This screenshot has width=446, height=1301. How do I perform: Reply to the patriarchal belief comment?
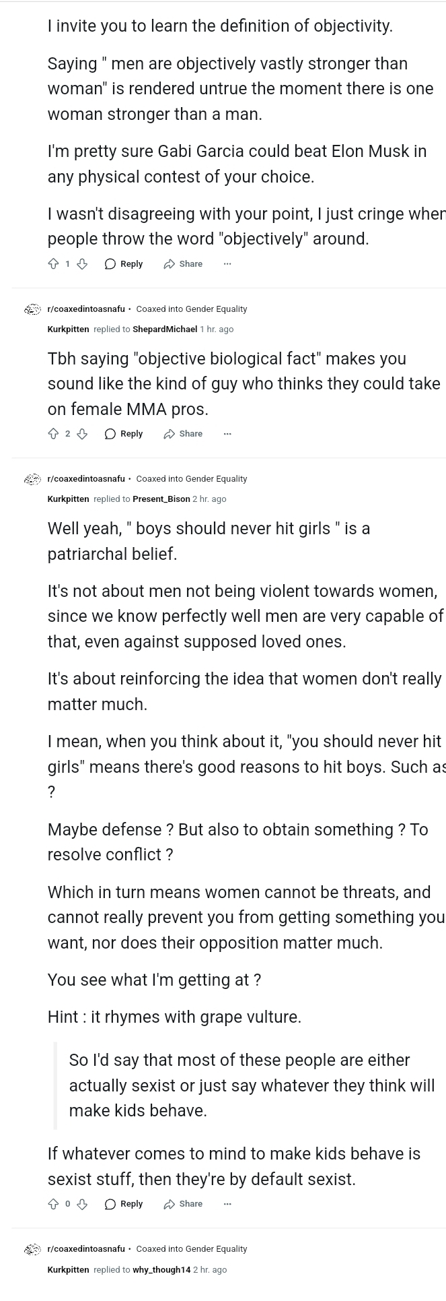point(124,1204)
